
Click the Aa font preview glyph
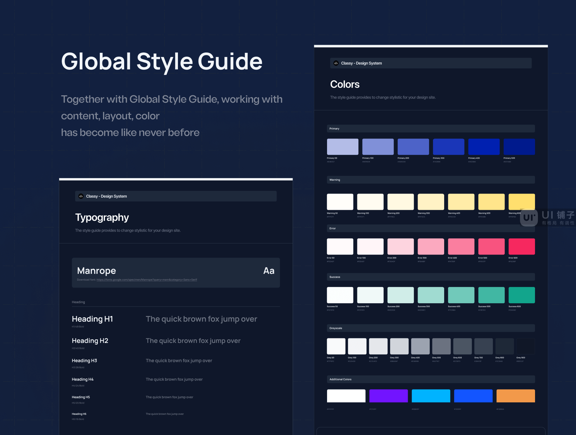269,271
